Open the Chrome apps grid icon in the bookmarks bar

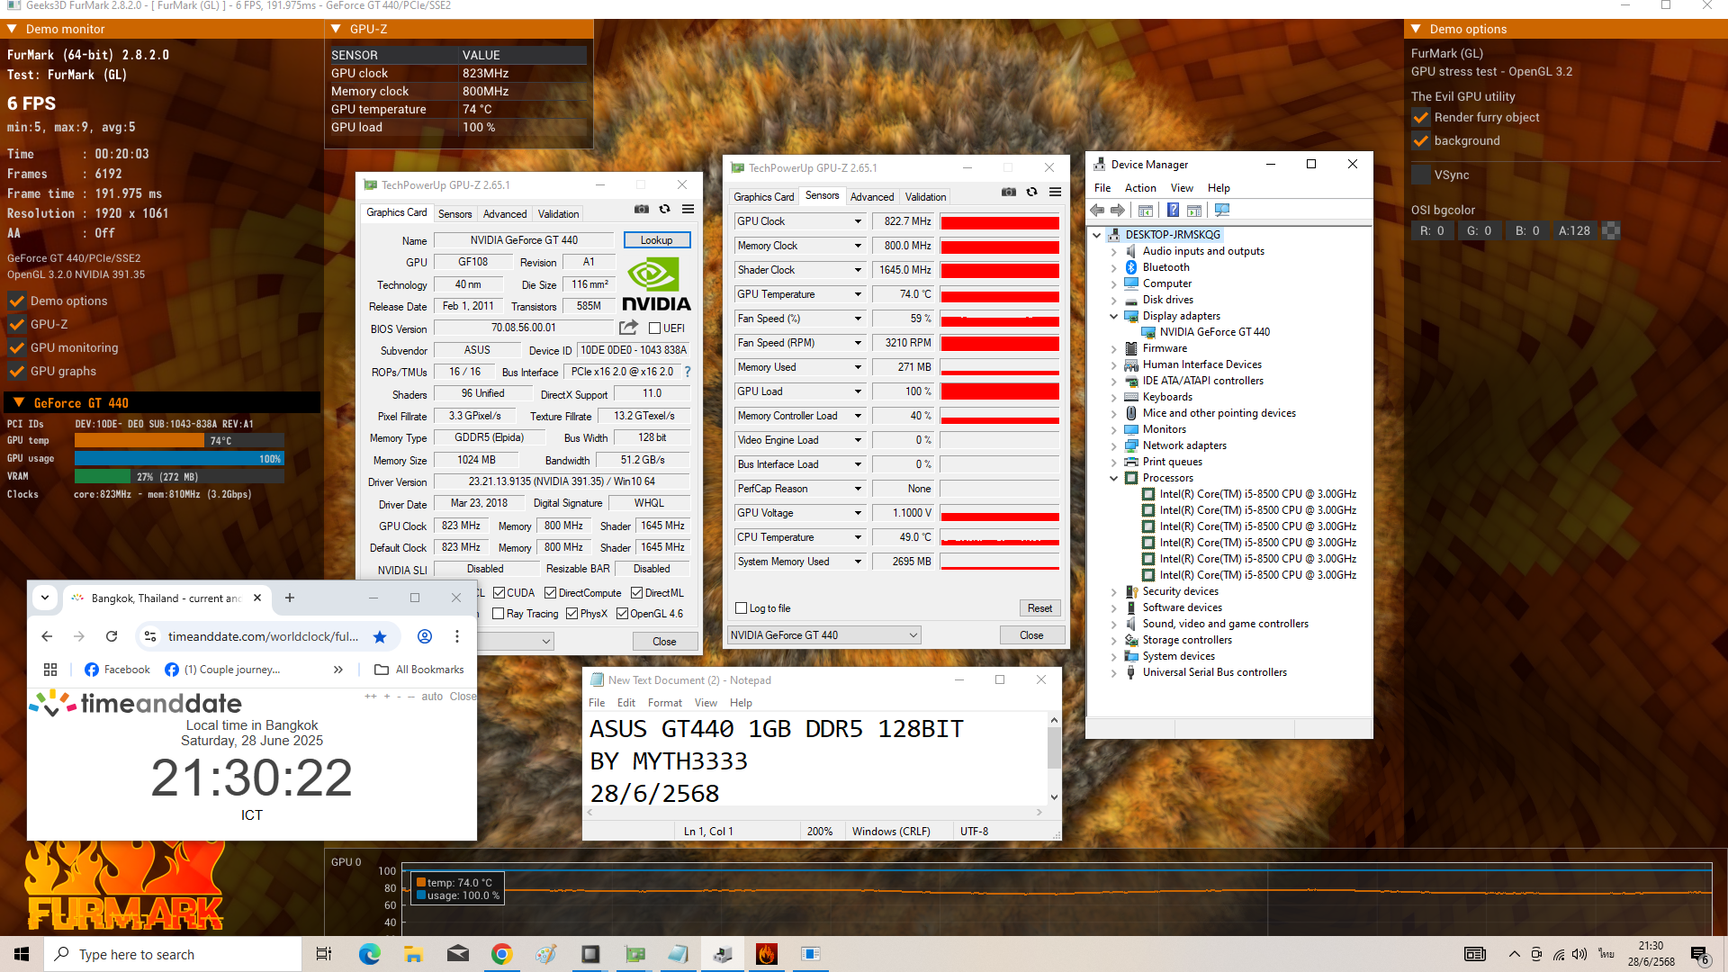[50, 670]
